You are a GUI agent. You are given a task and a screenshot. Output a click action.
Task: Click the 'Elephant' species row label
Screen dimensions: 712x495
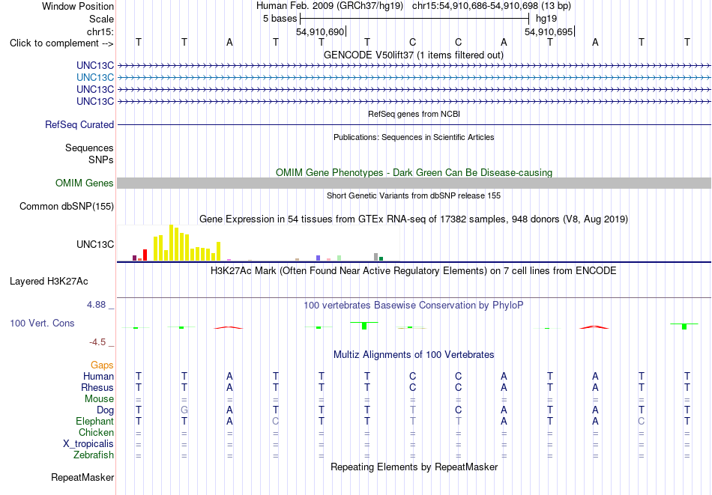pyautogui.click(x=94, y=422)
